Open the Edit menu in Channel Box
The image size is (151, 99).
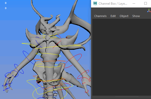pyautogui.click(x=113, y=16)
